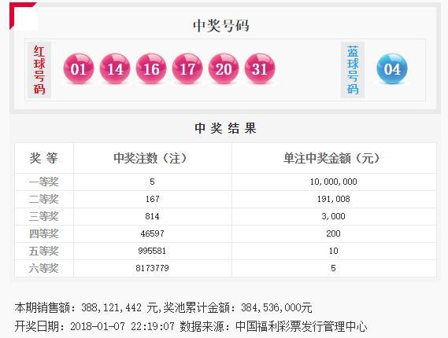This screenshot has width=448, height=338.
Task: Select the 三等奖 row label
Action: pyautogui.click(x=44, y=216)
